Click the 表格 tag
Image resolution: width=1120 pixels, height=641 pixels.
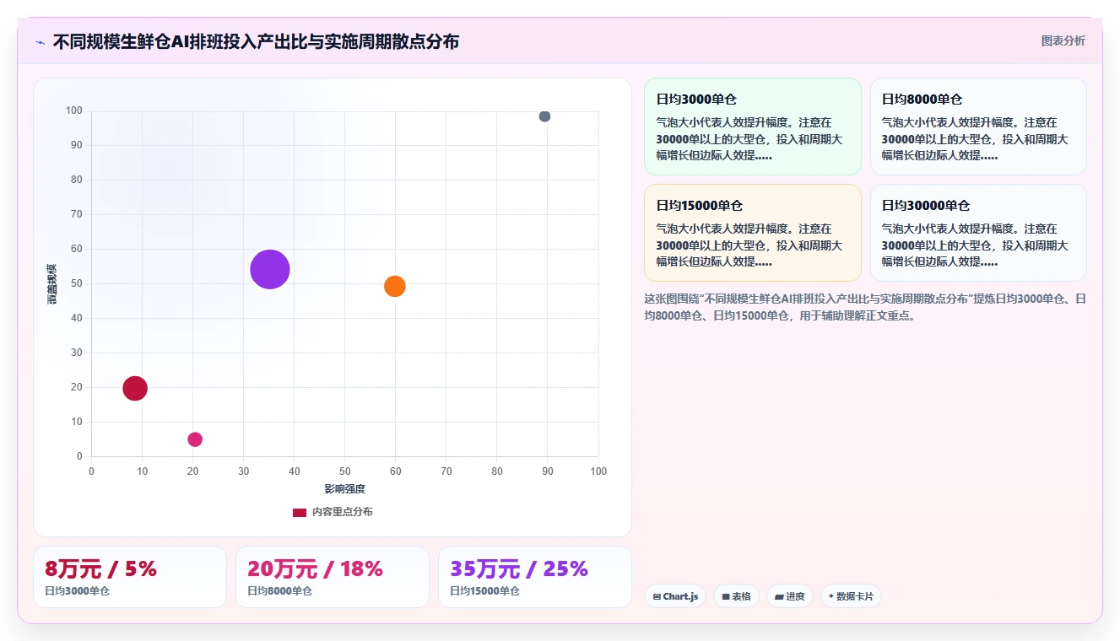pos(736,596)
